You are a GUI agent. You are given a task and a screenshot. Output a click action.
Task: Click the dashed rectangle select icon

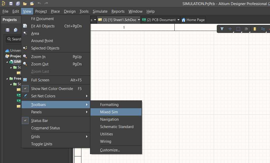coord(238,29)
